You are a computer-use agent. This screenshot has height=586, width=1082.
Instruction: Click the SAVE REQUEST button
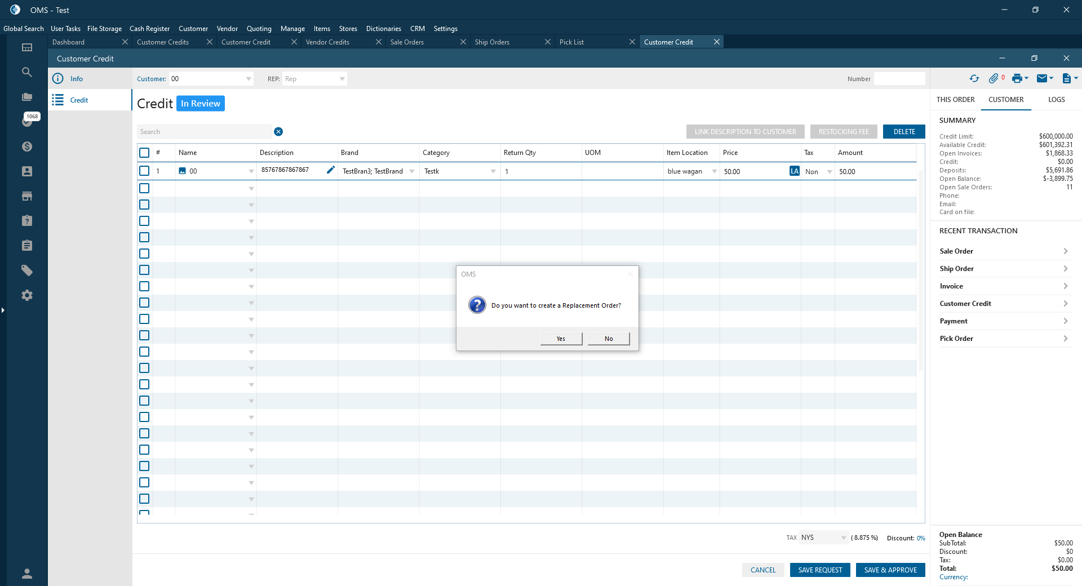tap(820, 570)
